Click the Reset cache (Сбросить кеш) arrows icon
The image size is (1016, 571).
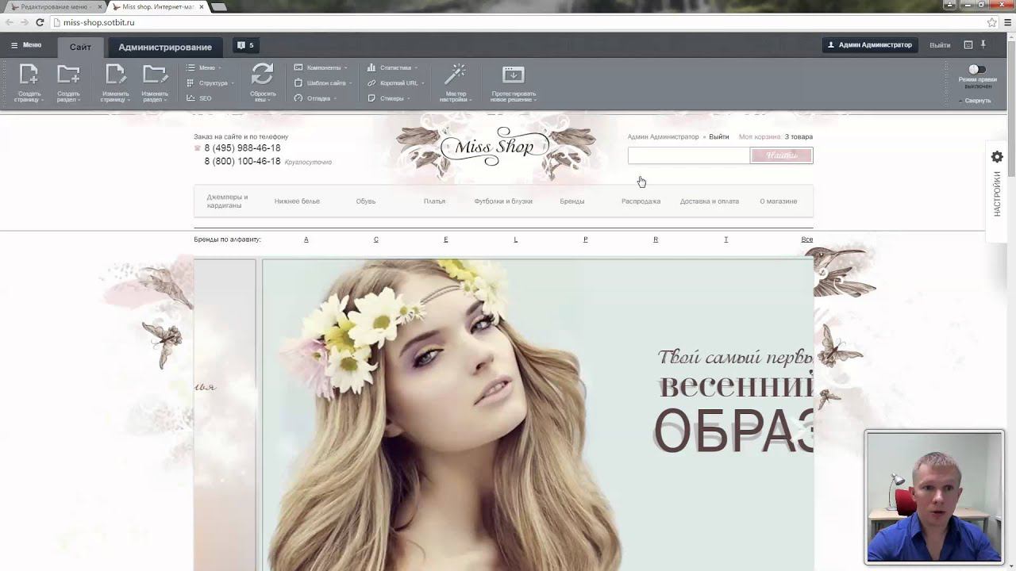(x=263, y=74)
